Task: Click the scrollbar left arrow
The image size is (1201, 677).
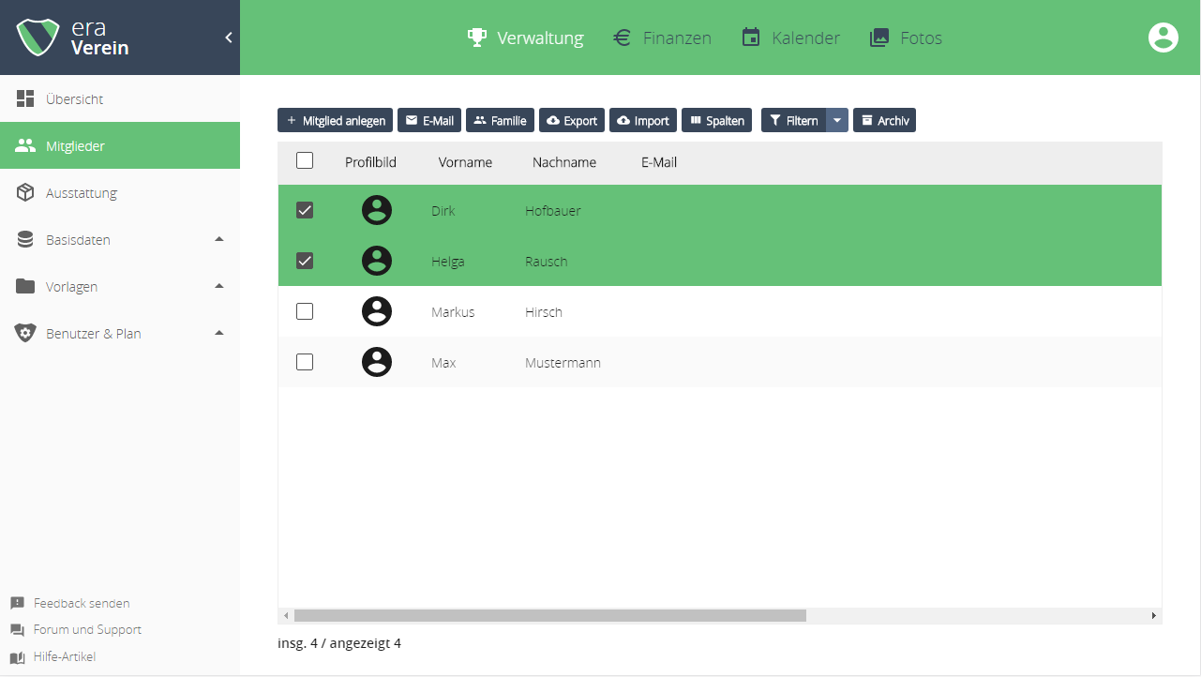Action: point(286,615)
